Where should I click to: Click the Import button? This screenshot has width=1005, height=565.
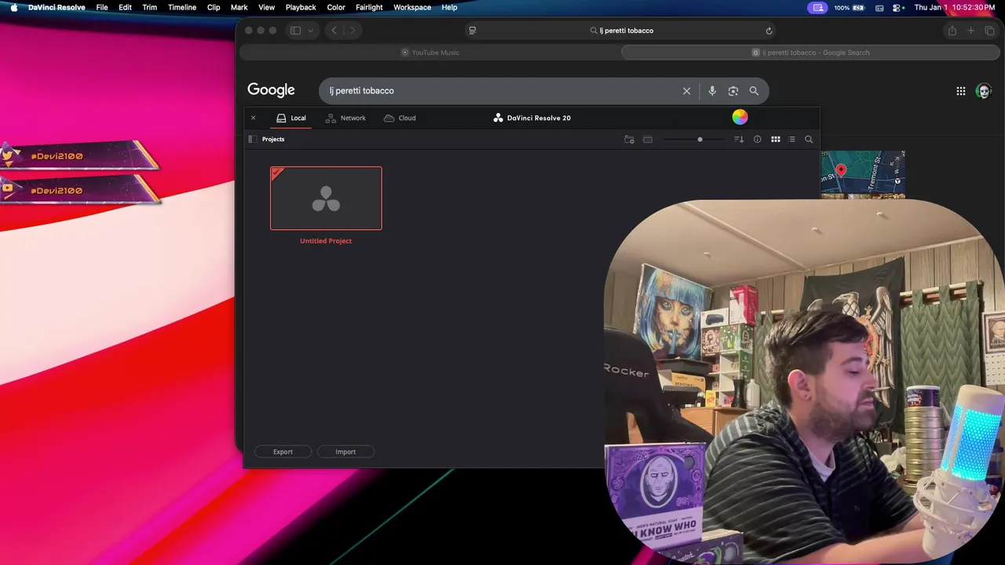click(x=345, y=451)
